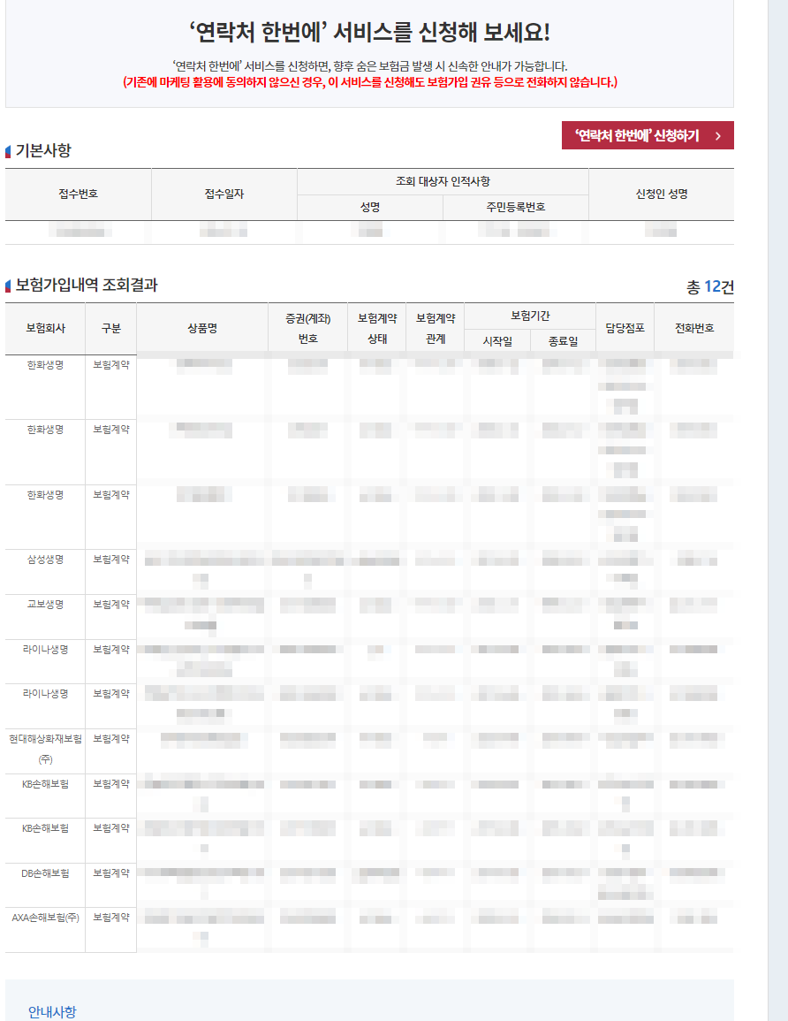Image resolution: width=788 pixels, height=1021 pixels.
Task: Click 보험계약 in the 삼성생명 row
Action: tap(110, 560)
